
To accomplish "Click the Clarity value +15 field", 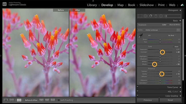I will tap(178, 74).
